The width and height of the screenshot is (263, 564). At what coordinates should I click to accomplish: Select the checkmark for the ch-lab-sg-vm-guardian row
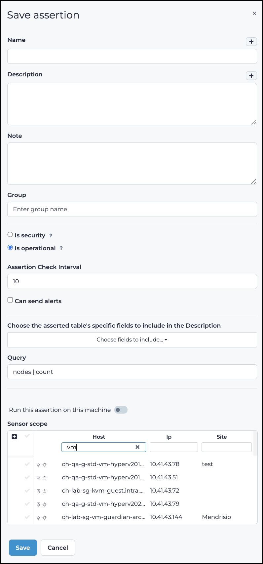point(27,517)
